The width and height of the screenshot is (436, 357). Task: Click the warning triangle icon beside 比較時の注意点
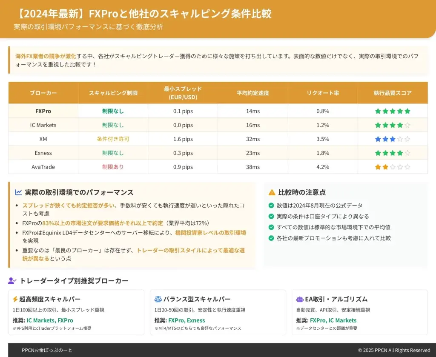coord(272,192)
